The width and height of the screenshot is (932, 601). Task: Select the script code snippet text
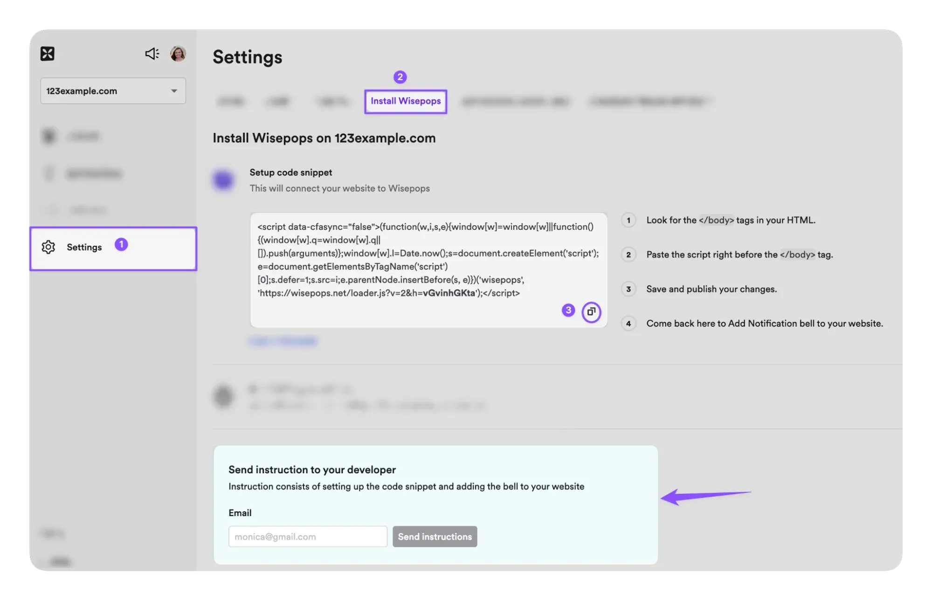click(x=428, y=260)
